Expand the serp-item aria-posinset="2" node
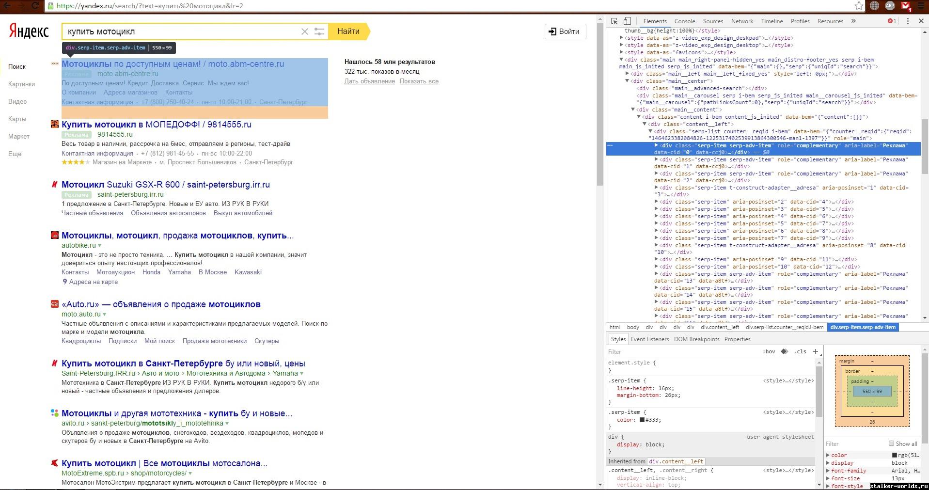Viewport: 929px width, 490px height. coord(657,202)
